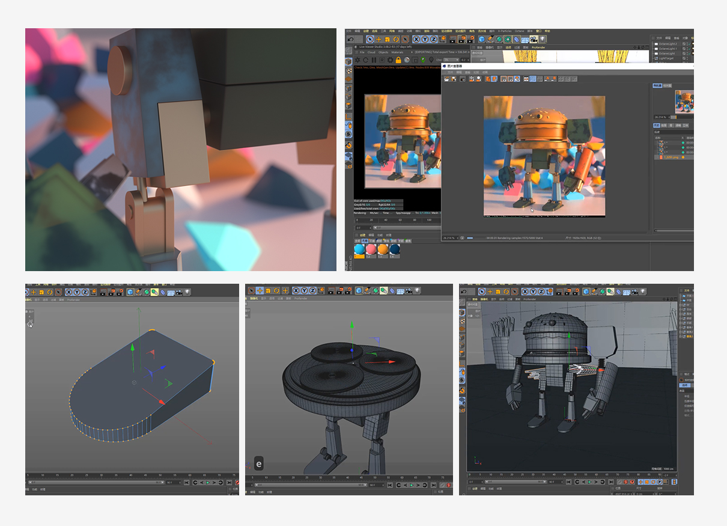Screen dimensions: 727x526
Task: Toggle coordinate system icon in render screenshot toolbar
Action: tap(442, 39)
